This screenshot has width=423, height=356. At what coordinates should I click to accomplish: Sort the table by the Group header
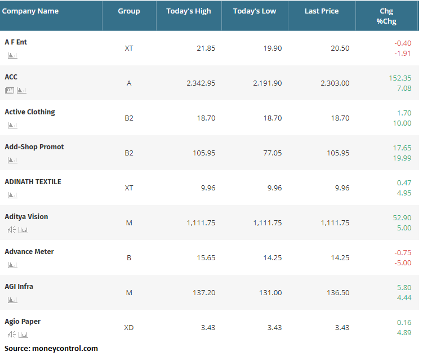[129, 11]
